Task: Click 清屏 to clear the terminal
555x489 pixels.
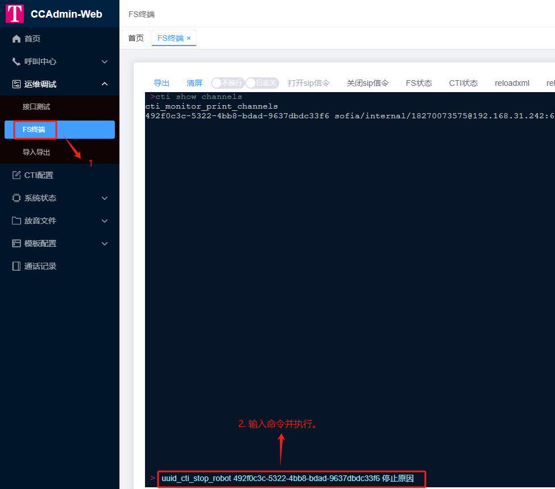Action: coord(194,83)
